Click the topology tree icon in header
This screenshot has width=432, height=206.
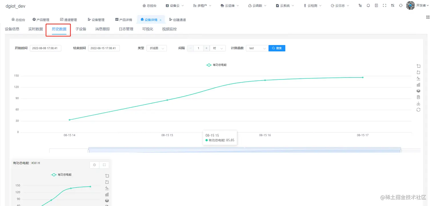point(360,5)
